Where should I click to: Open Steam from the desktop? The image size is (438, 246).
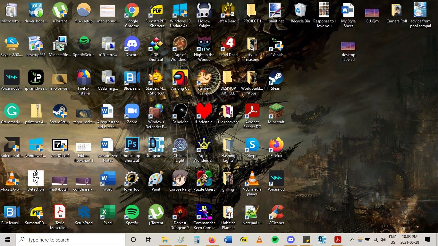[276, 79]
